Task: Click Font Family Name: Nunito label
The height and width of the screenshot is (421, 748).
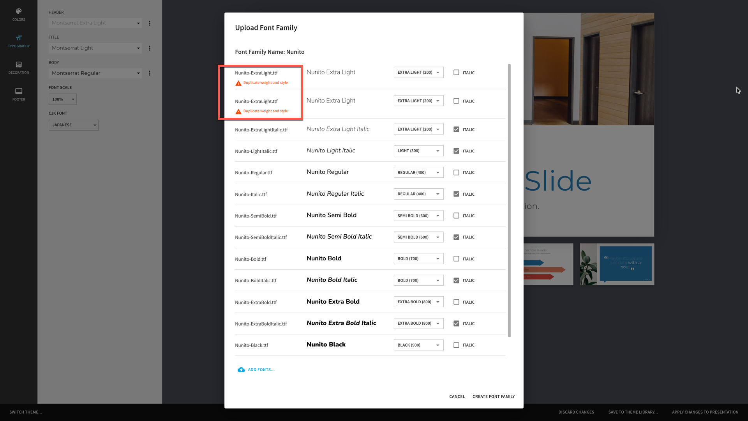Action: (x=270, y=52)
